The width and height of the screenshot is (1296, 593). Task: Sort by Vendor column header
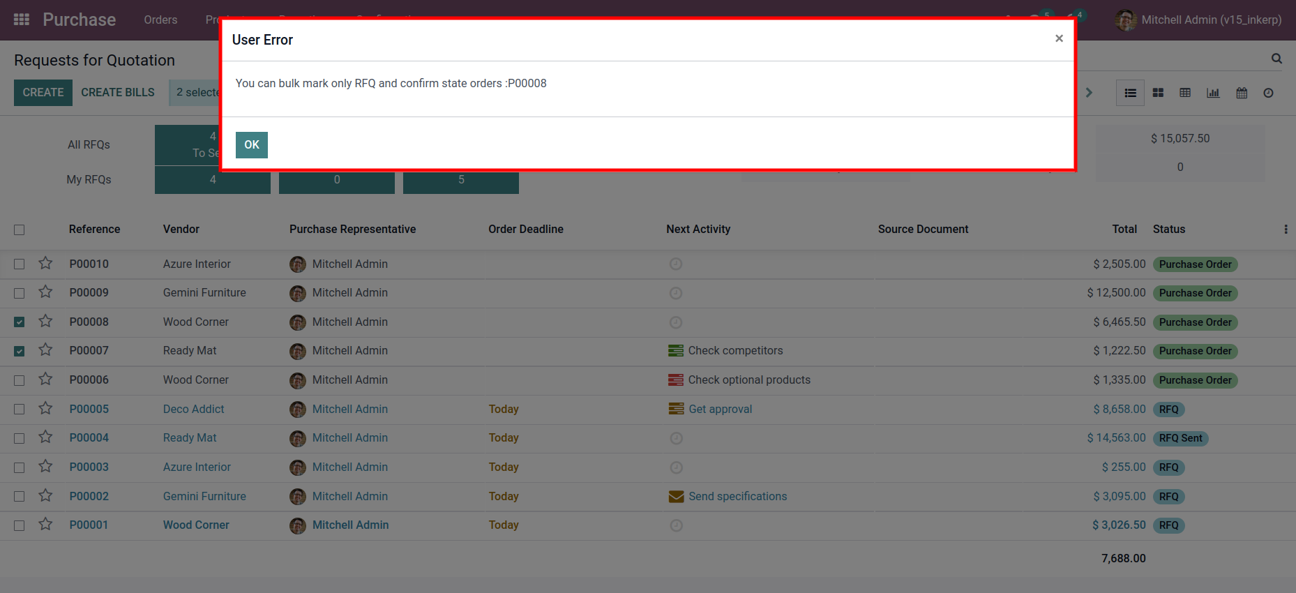181,229
